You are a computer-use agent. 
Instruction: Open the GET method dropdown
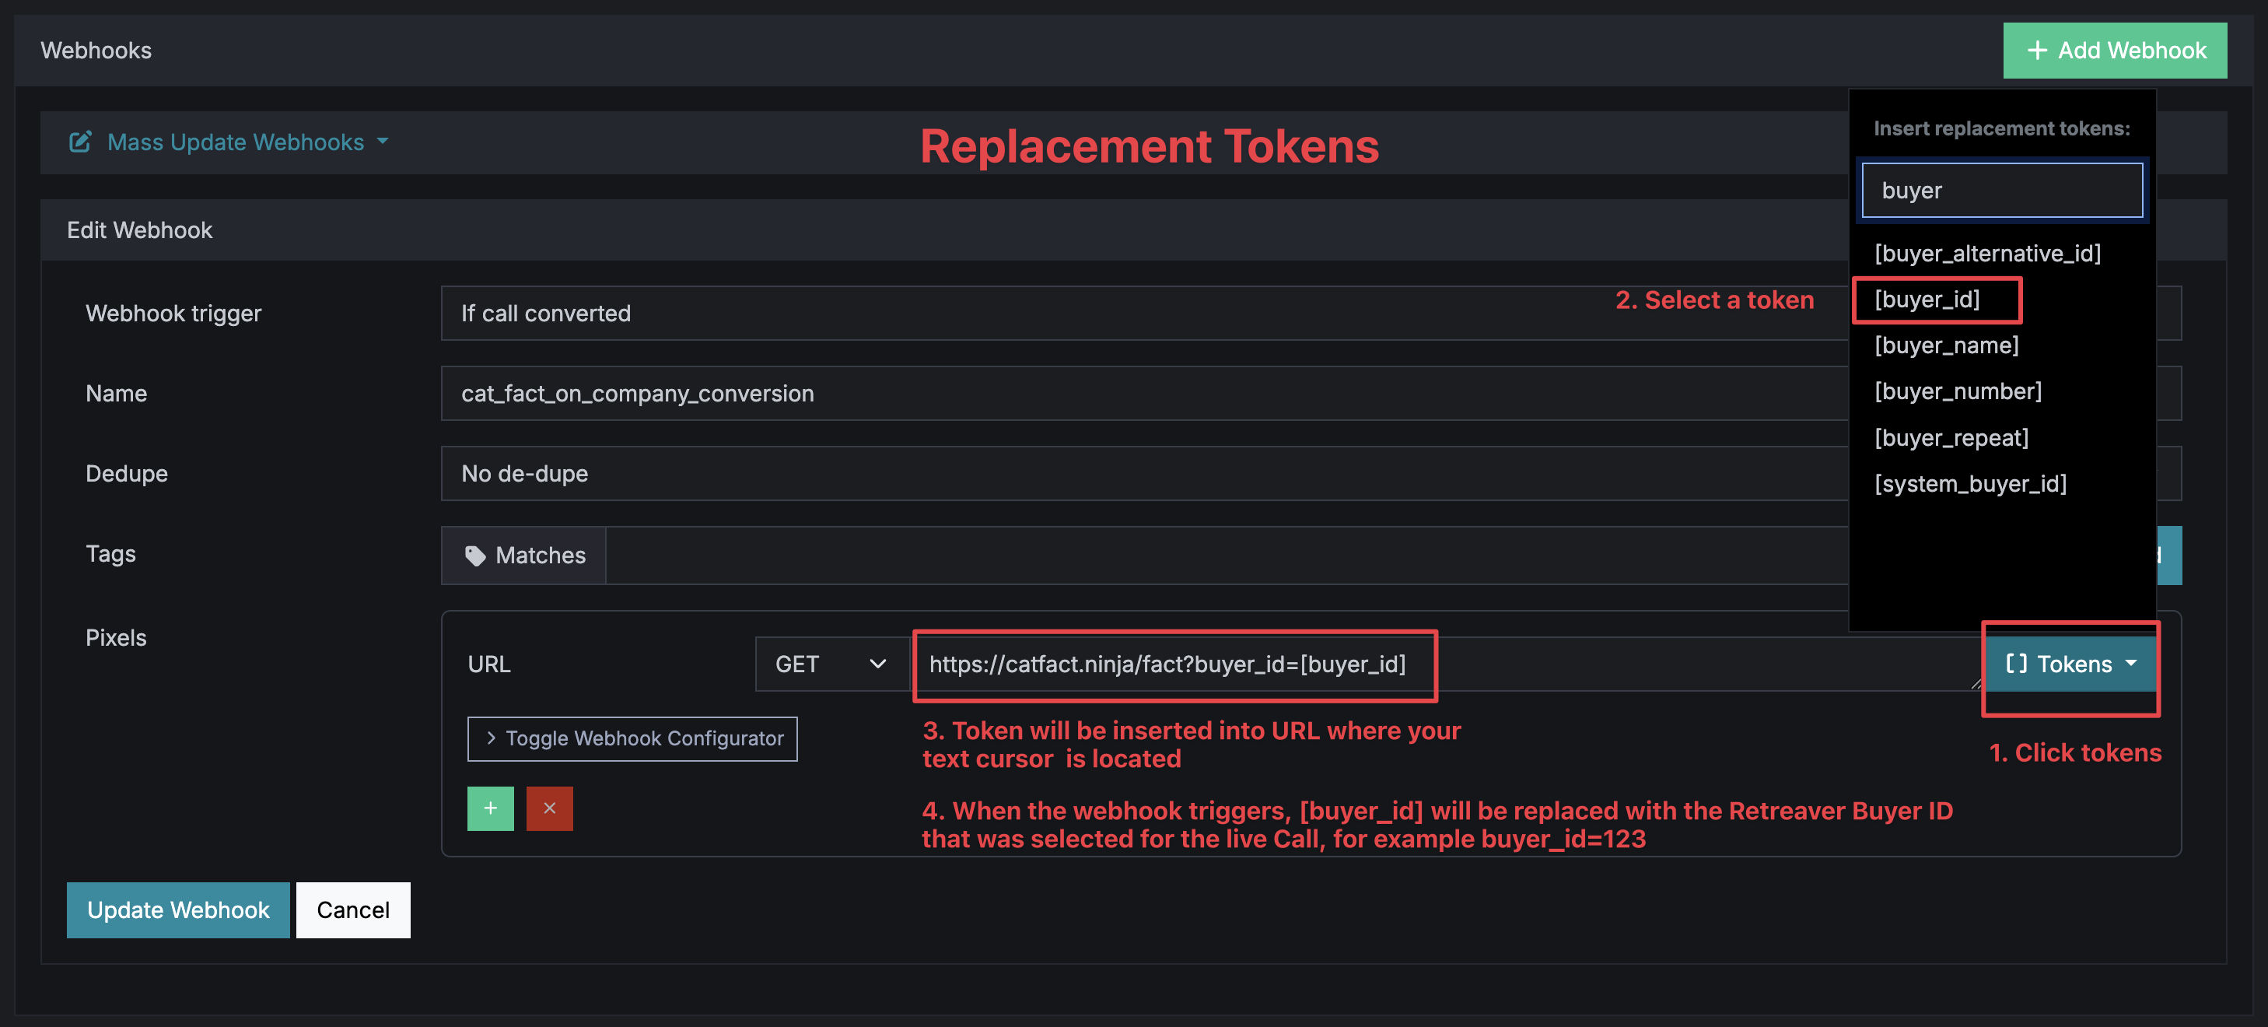tap(831, 664)
